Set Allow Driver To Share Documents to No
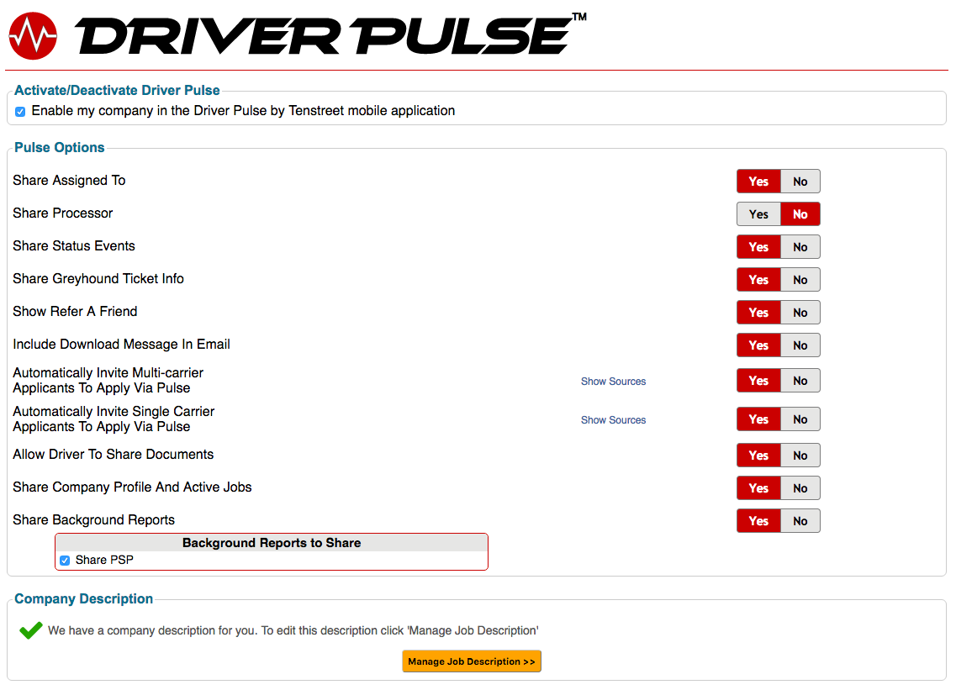 point(800,456)
